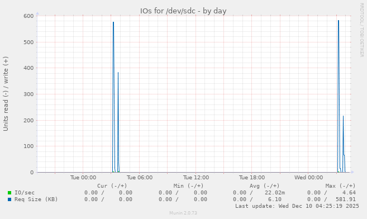
Task: Click the 200 y-axis value
Action: pos(28,121)
